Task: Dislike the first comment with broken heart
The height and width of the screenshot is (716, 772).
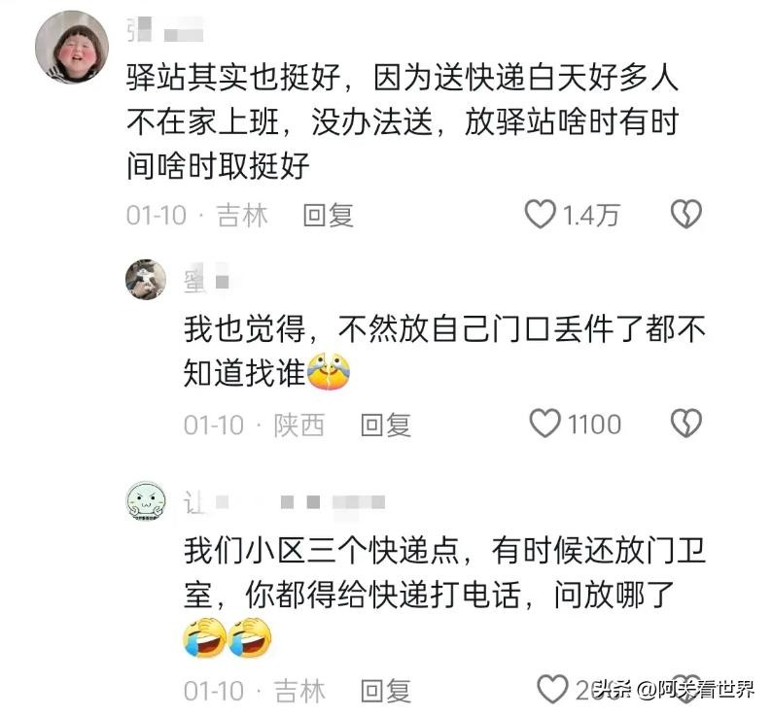Action: point(686,214)
